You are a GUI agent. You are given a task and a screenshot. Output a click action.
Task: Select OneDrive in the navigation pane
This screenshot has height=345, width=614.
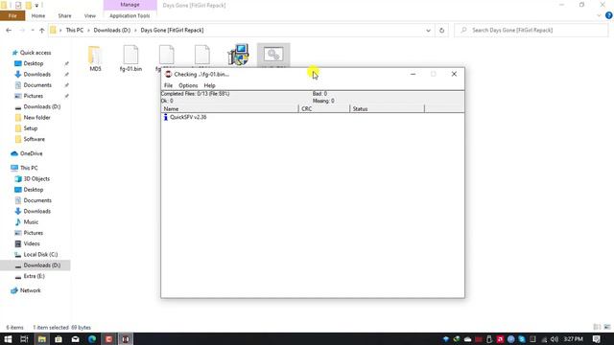31,153
